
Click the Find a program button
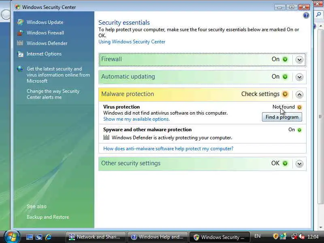(x=282, y=117)
